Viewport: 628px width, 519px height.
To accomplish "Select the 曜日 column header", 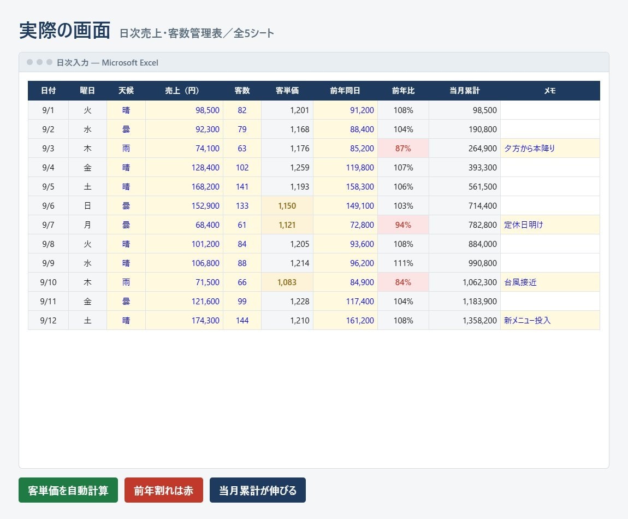I will click(87, 91).
